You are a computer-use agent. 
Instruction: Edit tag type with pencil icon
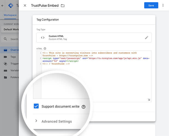click(x=146, y=38)
